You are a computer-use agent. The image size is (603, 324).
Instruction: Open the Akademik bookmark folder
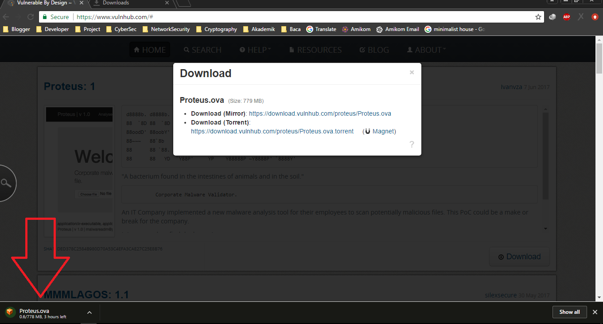pyautogui.click(x=259, y=29)
